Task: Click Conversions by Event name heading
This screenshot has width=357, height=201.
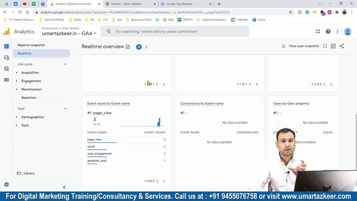Action: 202,103
